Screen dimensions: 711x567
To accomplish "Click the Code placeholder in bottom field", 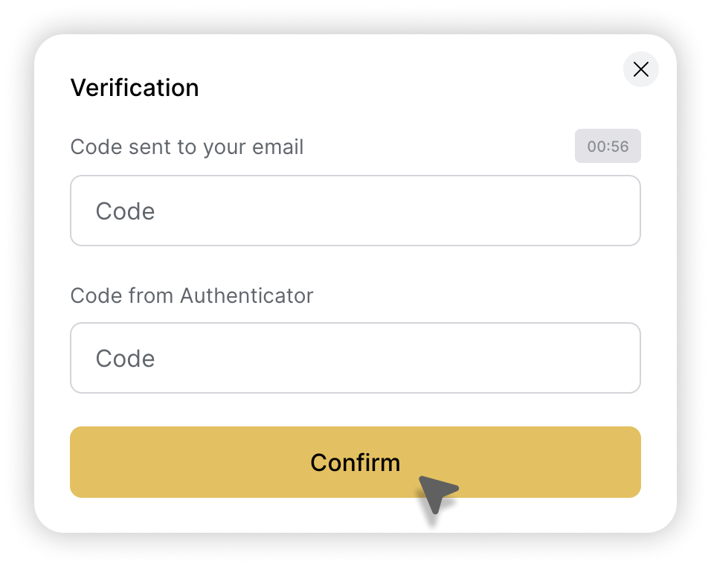I will point(124,358).
